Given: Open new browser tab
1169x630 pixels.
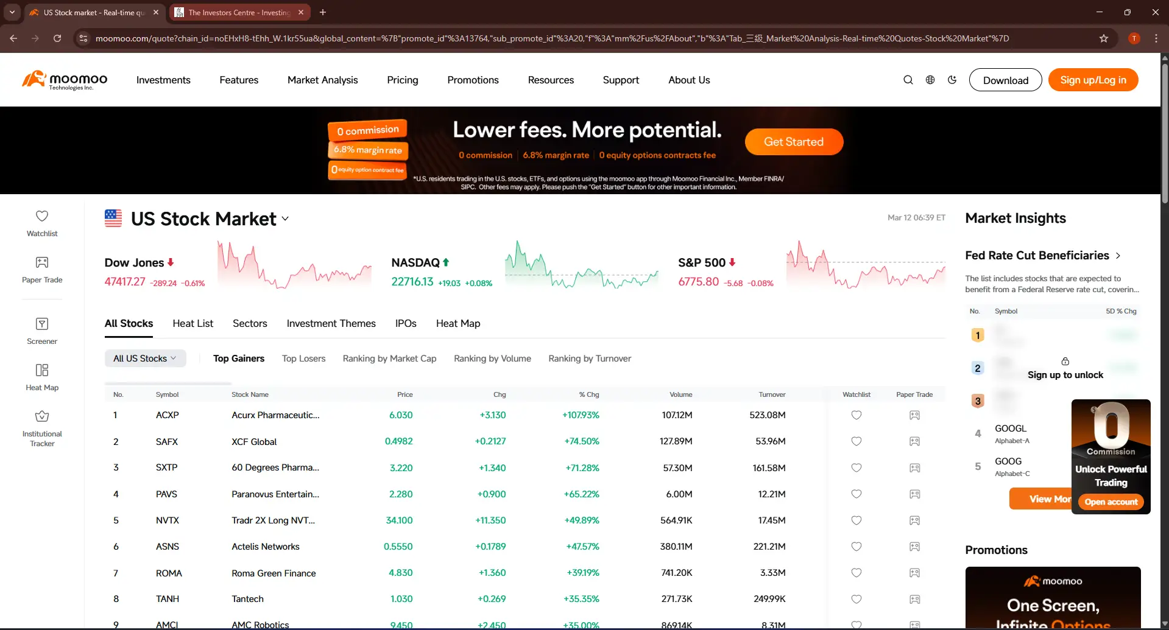Looking at the screenshot, I should (323, 12).
